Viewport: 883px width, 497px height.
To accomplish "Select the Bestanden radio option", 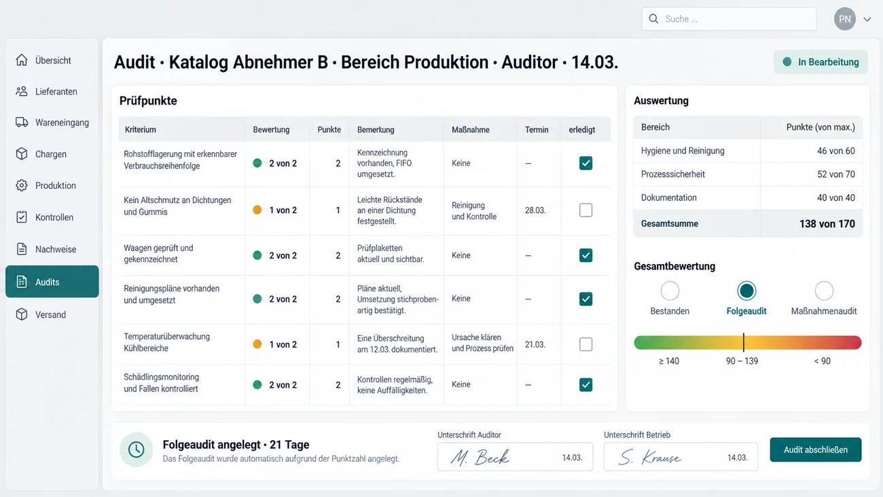I will click(670, 291).
